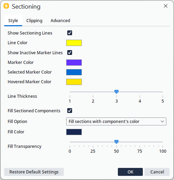The width and height of the screenshot is (174, 180).
Task: Edit the Hovered Marker Color swatch
Action: pos(74,82)
